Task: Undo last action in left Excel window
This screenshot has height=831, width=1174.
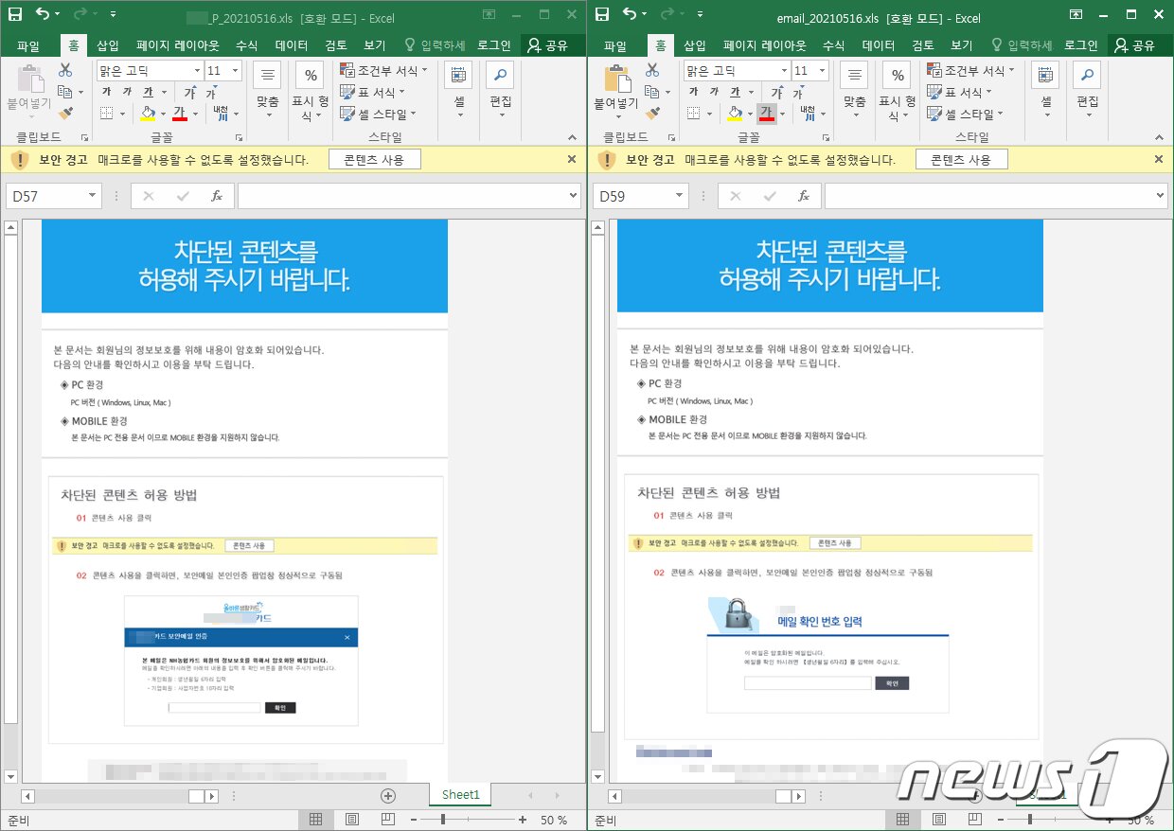Action: click(x=43, y=15)
